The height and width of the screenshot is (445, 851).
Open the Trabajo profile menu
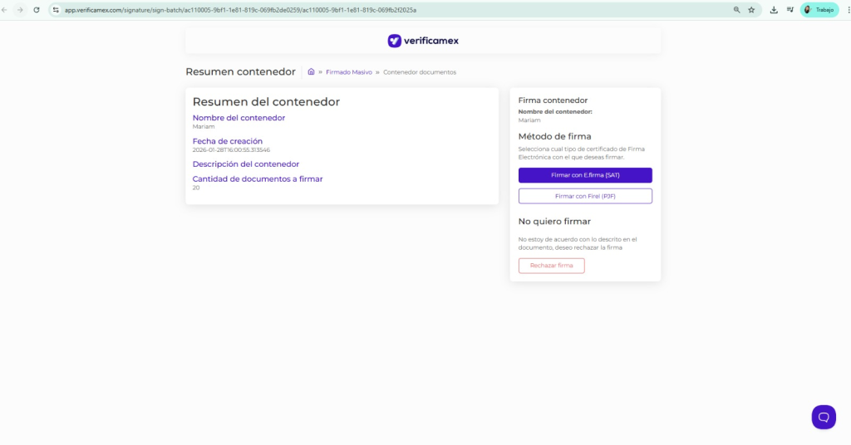click(819, 10)
